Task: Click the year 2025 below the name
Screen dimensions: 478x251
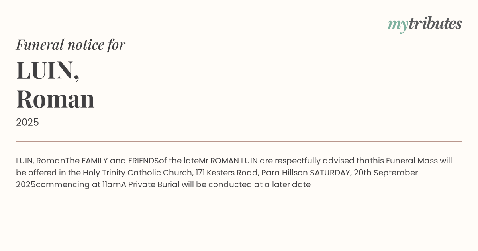Action: coord(27,122)
